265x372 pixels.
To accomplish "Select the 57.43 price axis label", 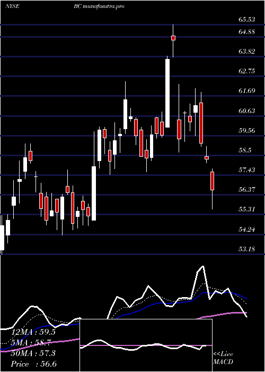I will 247,170.
